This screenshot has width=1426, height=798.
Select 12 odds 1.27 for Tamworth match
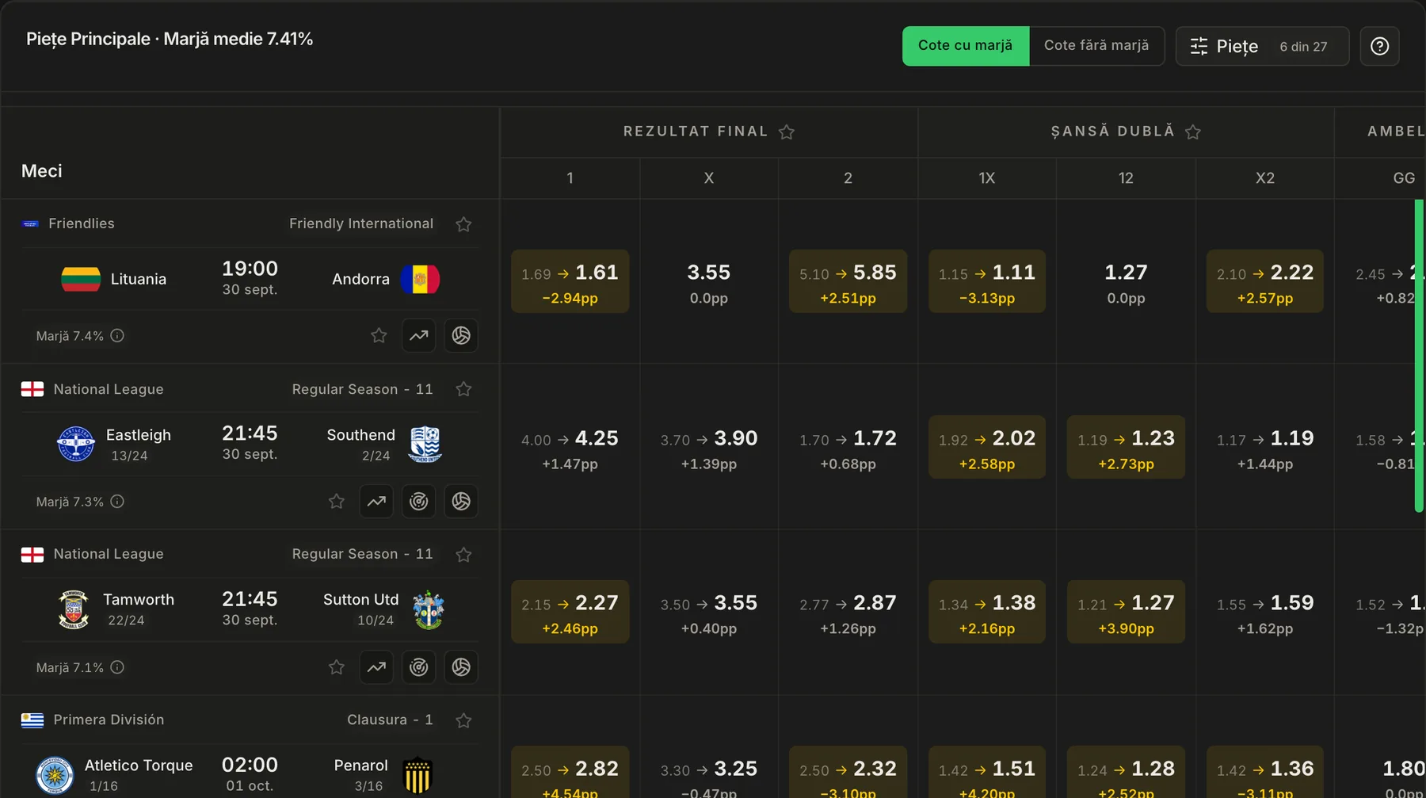click(1126, 612)
